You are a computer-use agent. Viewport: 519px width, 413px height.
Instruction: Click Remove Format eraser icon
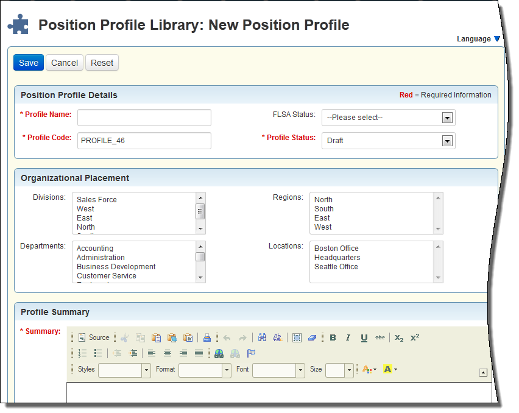(x=312, y=337)
